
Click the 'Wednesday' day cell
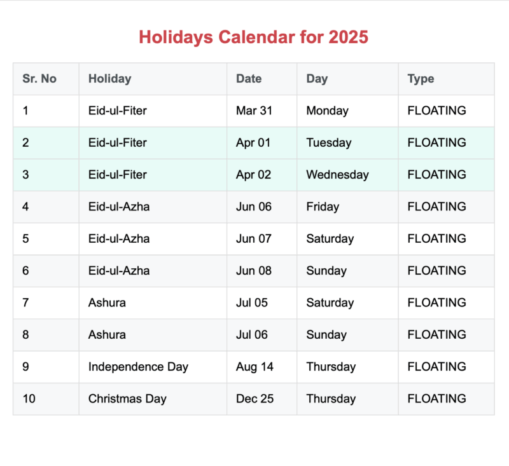point(337,175)
